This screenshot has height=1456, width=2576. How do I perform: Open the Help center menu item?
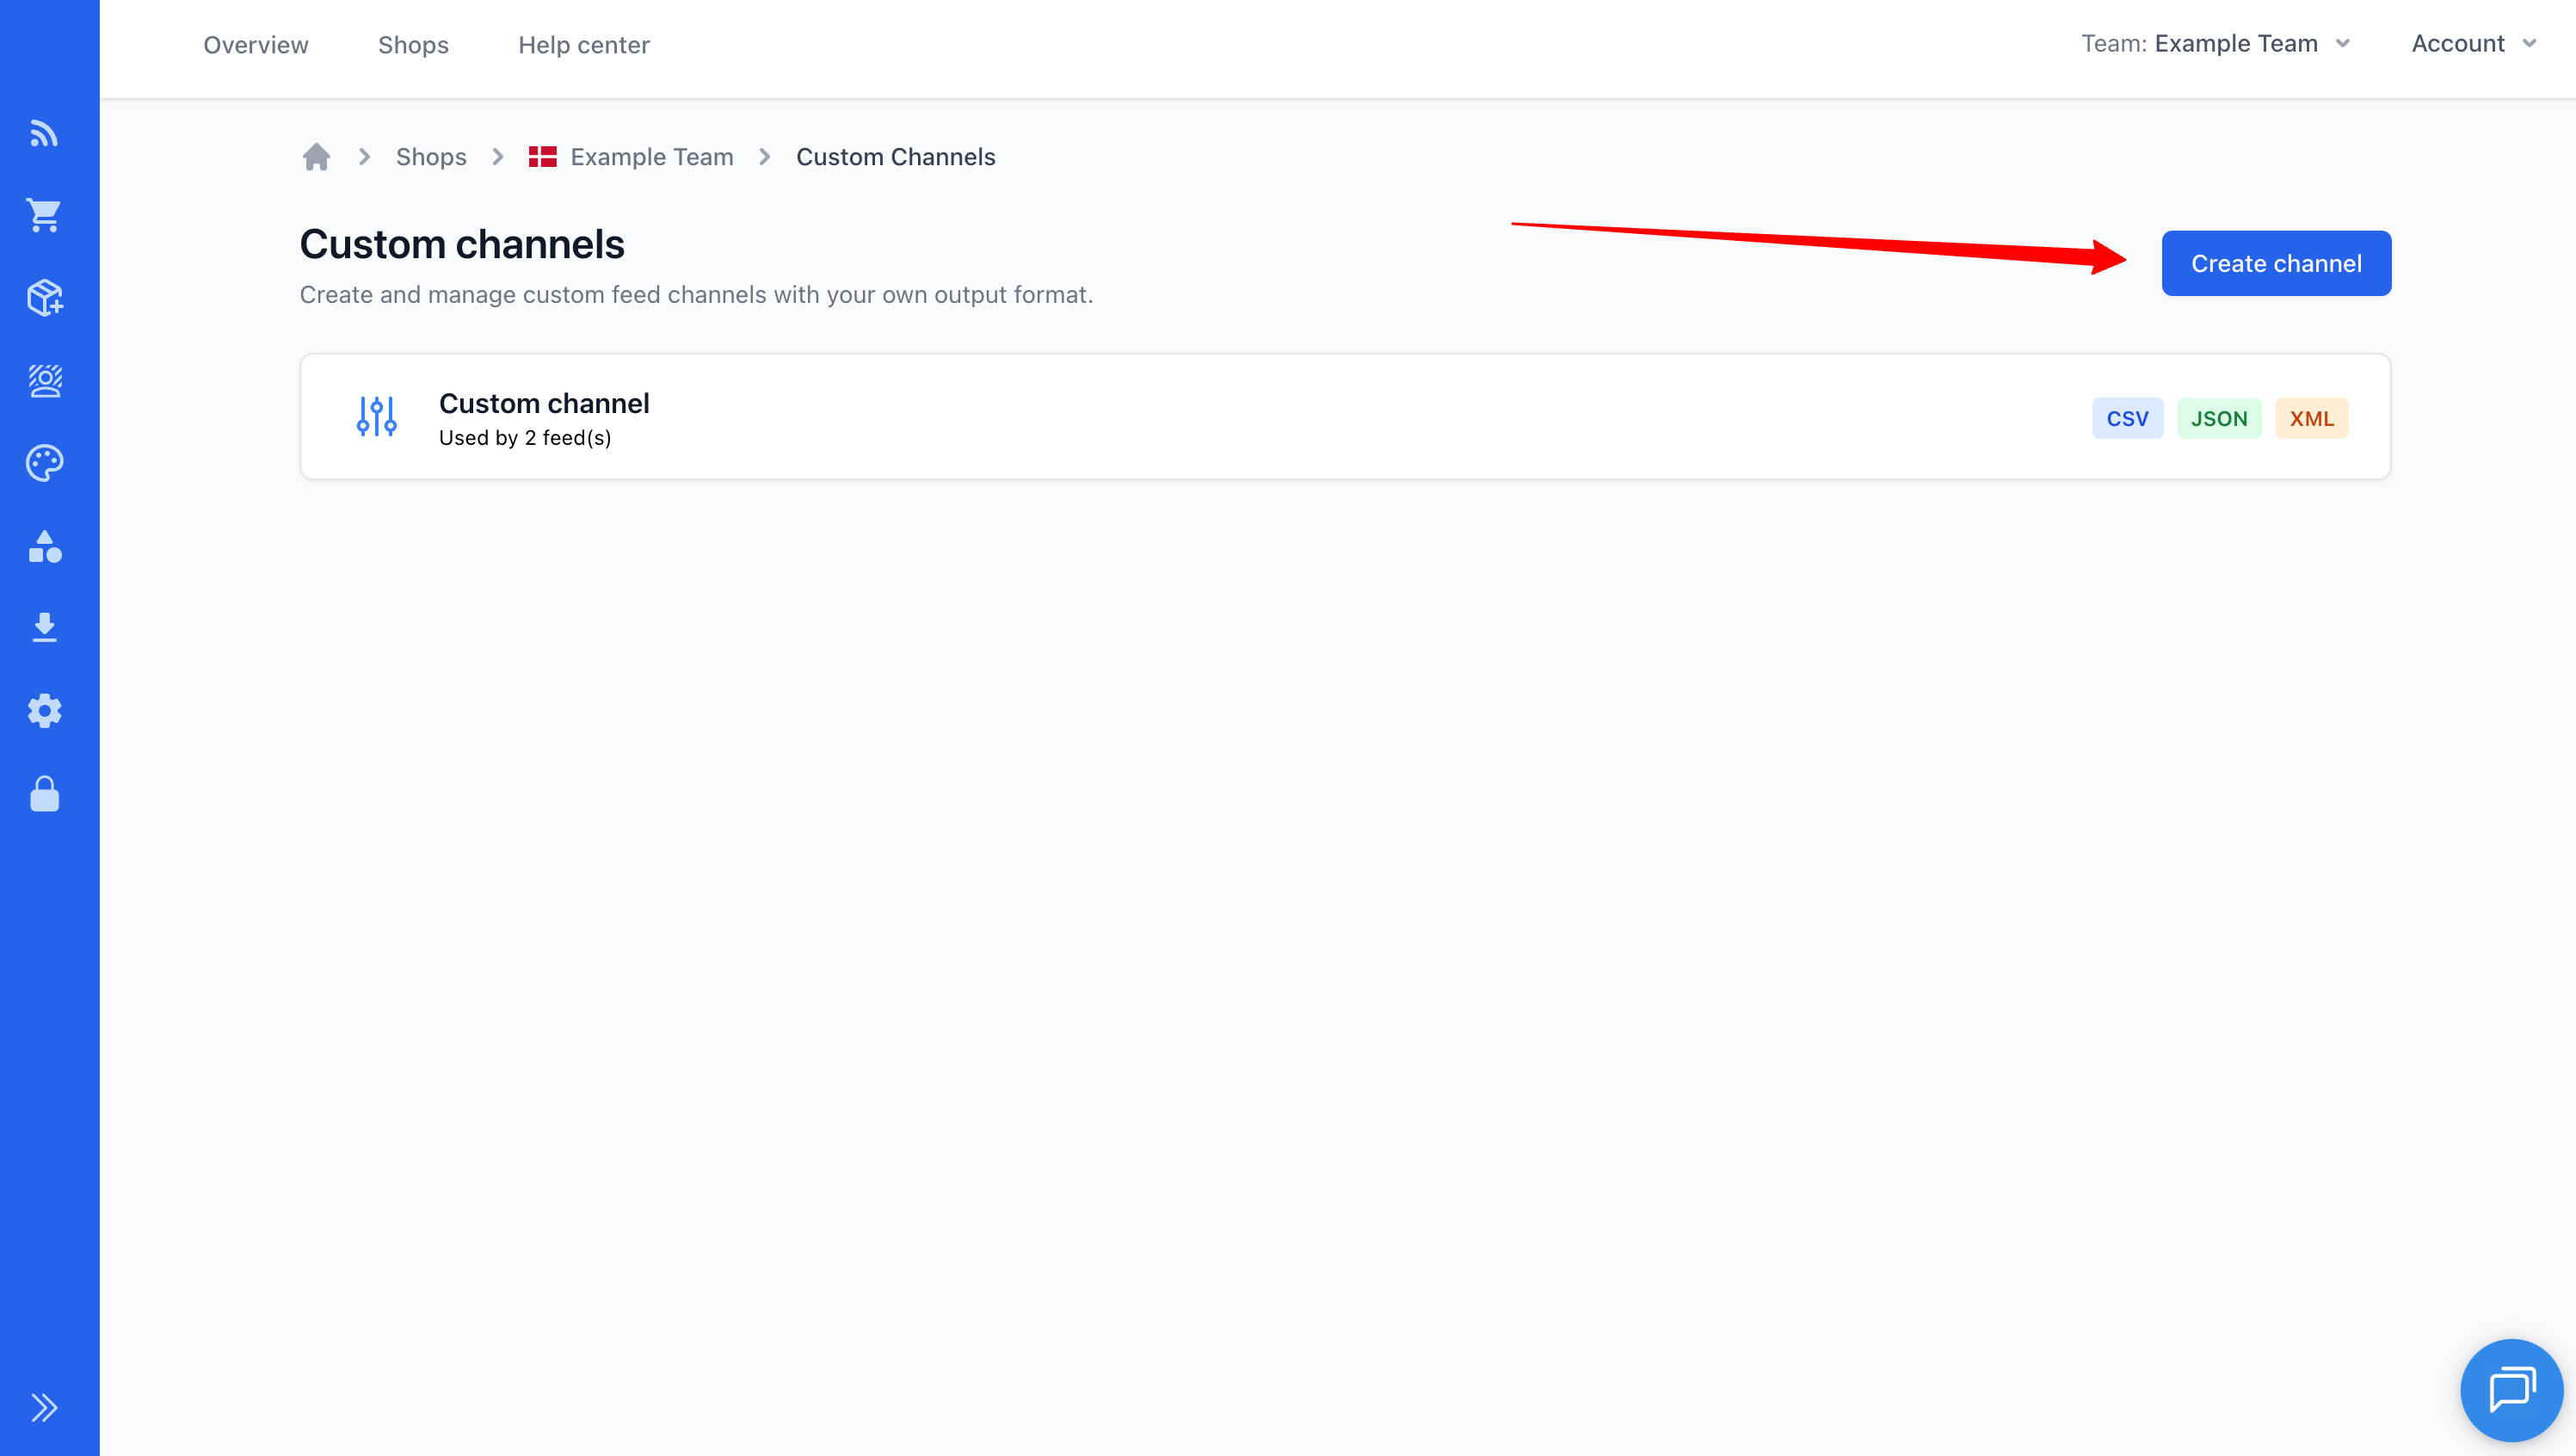[584, 45]
